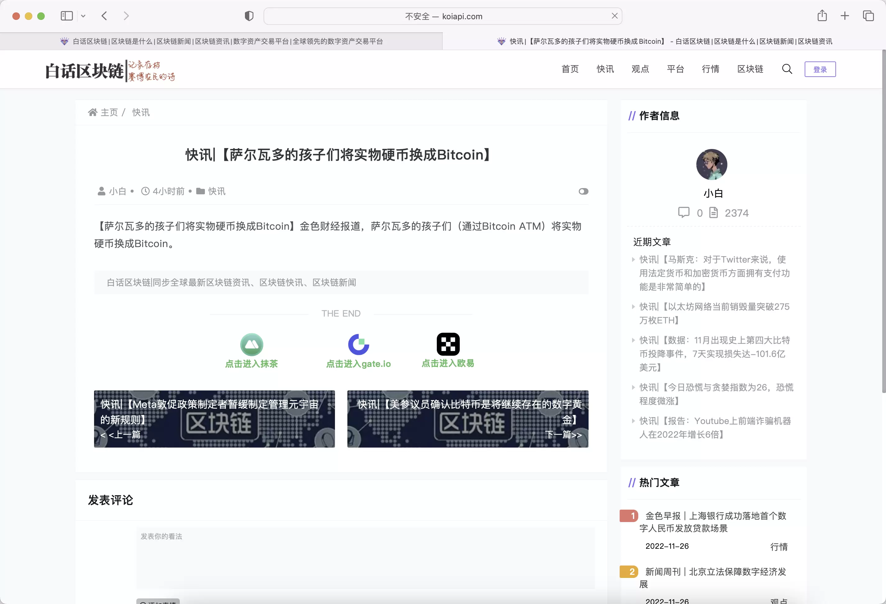Click the 行情 tag under 金色早报
The image size is (886, 604).
point(779,547)
